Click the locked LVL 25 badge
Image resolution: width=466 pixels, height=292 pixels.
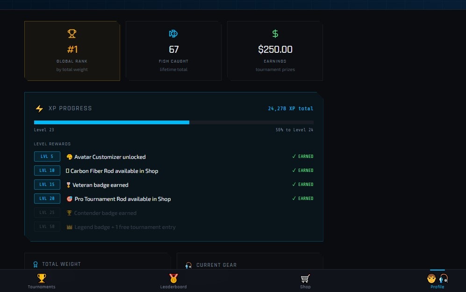coord(47,213)
